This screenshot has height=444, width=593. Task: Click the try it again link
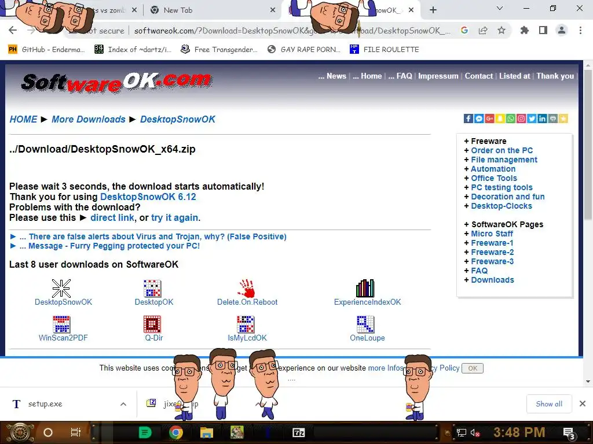pos(174,218)
